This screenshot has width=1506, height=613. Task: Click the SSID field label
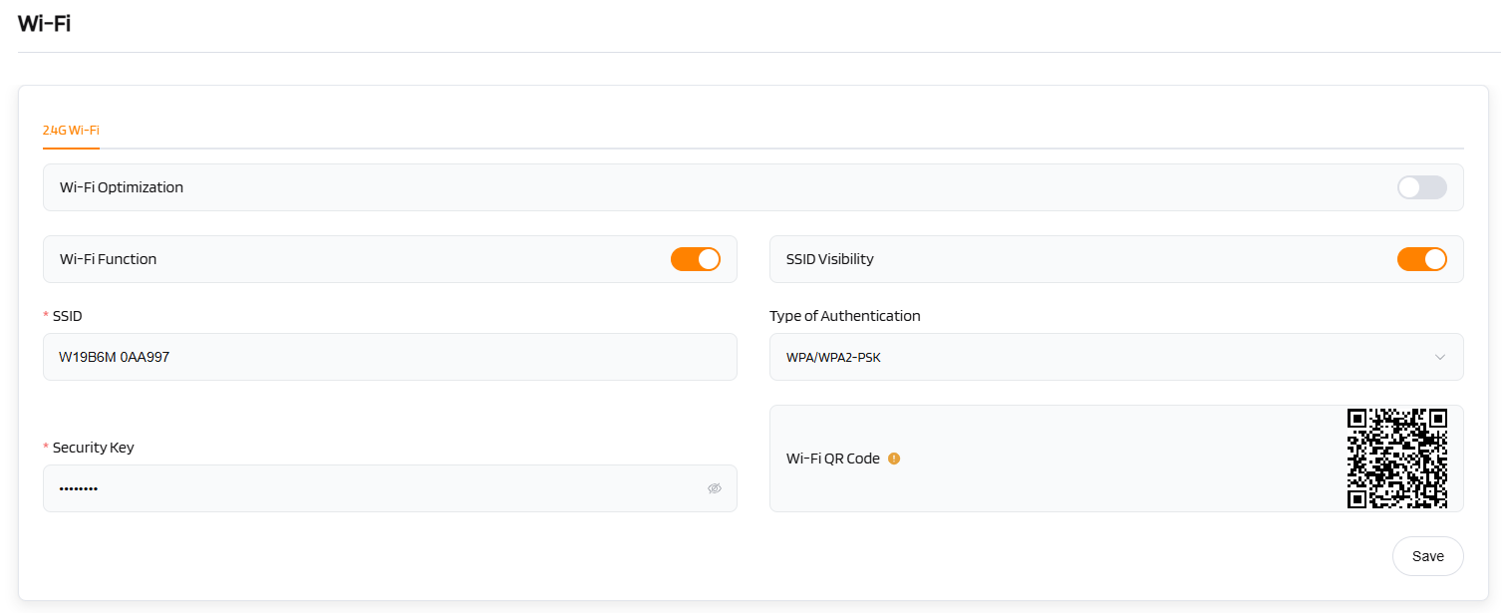tap(67, 316)
